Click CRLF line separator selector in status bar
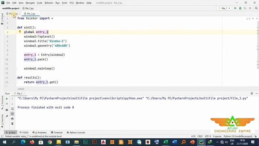The width and height of the screenshot is (259, 146). [x=200, y=136]
